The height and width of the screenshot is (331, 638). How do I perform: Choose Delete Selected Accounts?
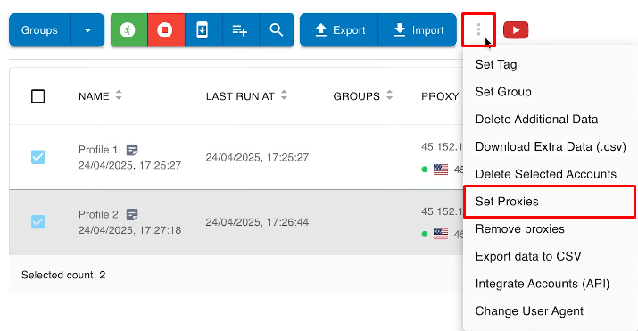[x=545, y=174]
